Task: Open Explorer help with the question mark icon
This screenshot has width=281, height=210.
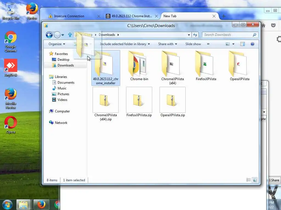Action: (x=252, y=44)
